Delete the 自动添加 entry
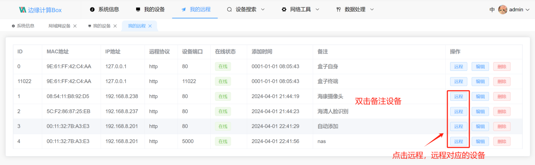 (x=502, y=126)
